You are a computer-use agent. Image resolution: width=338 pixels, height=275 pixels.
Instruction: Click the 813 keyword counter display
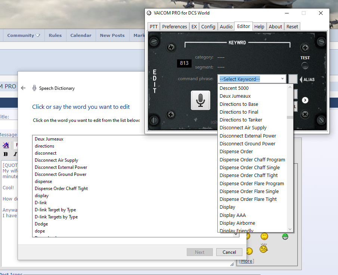pos(184,63)
